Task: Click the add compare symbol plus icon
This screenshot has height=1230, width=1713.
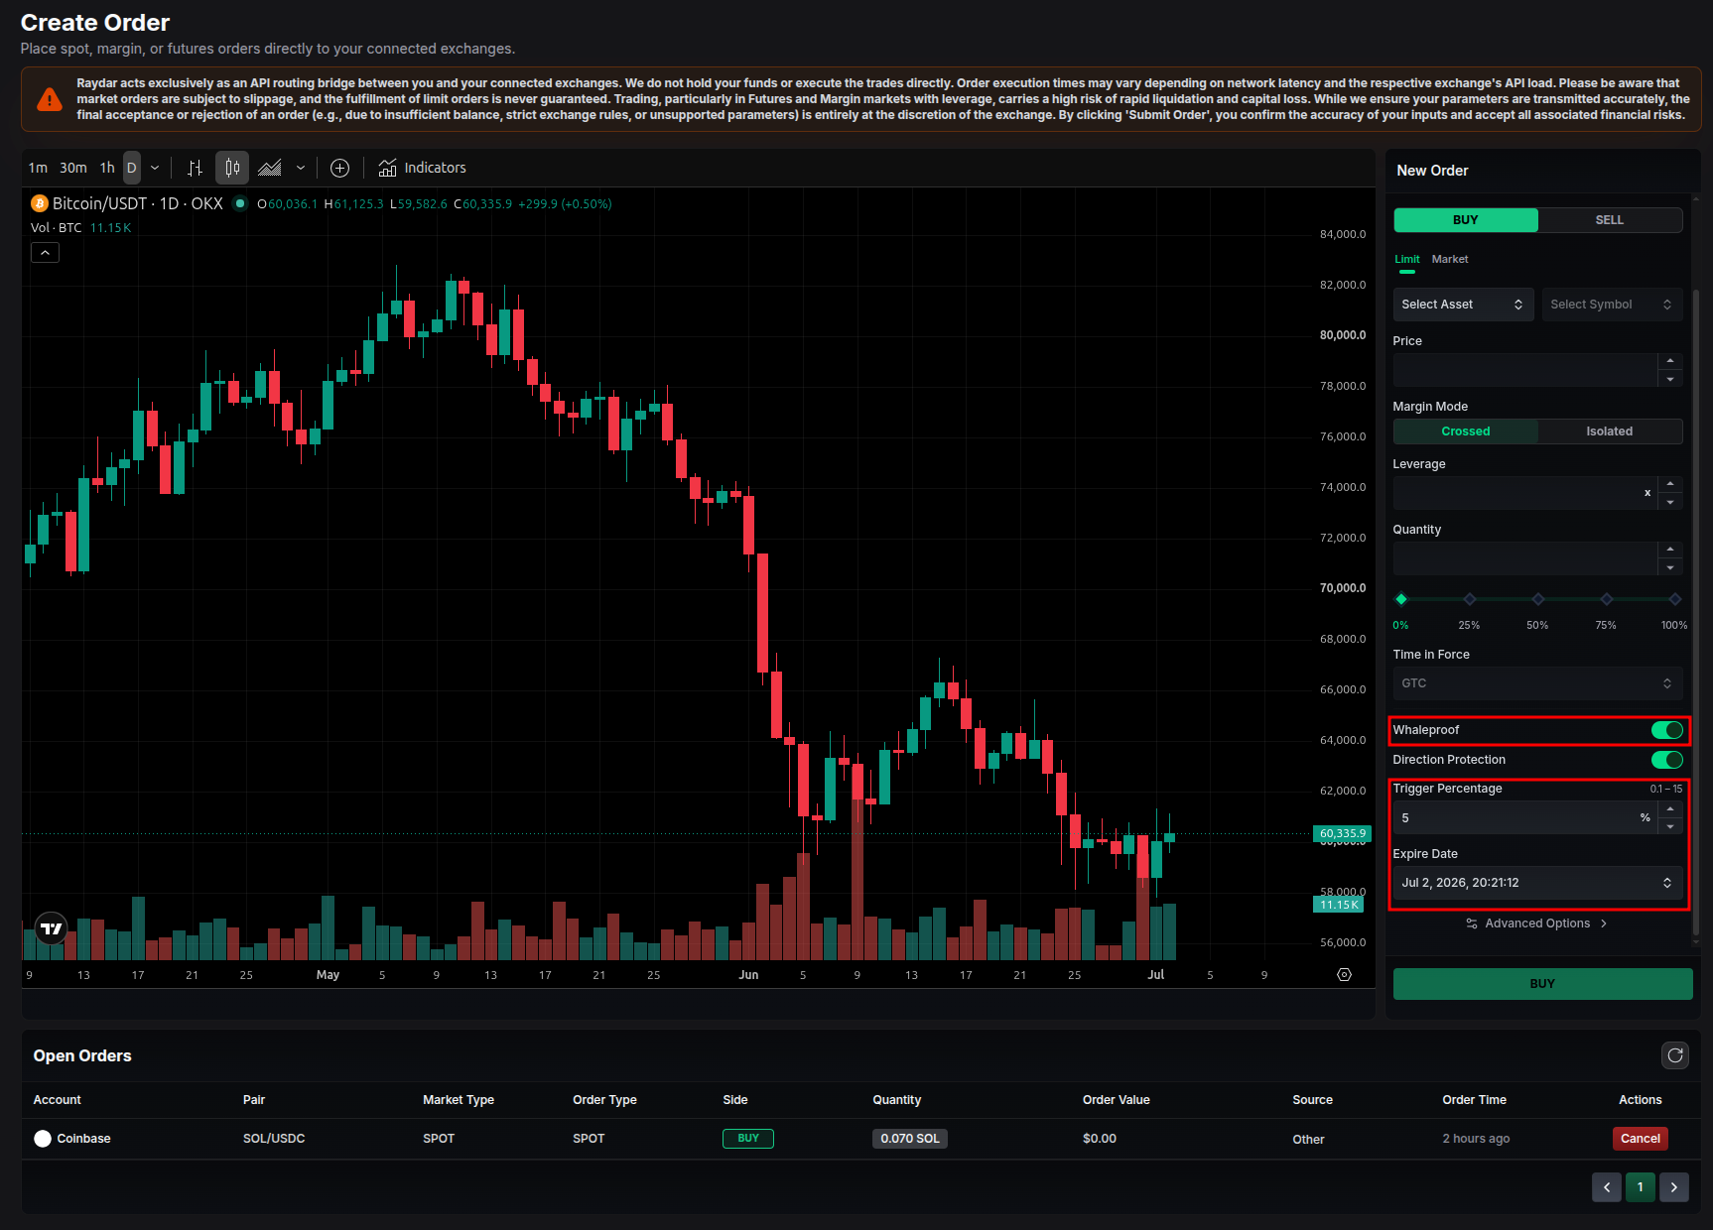Action: click(x=339, y=168)
